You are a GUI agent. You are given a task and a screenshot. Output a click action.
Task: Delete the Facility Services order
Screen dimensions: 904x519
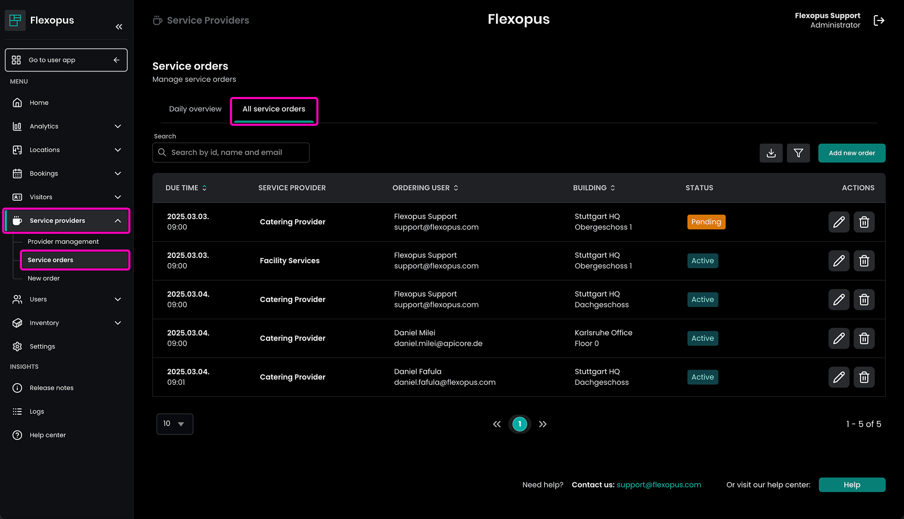[x=864, y=261]
